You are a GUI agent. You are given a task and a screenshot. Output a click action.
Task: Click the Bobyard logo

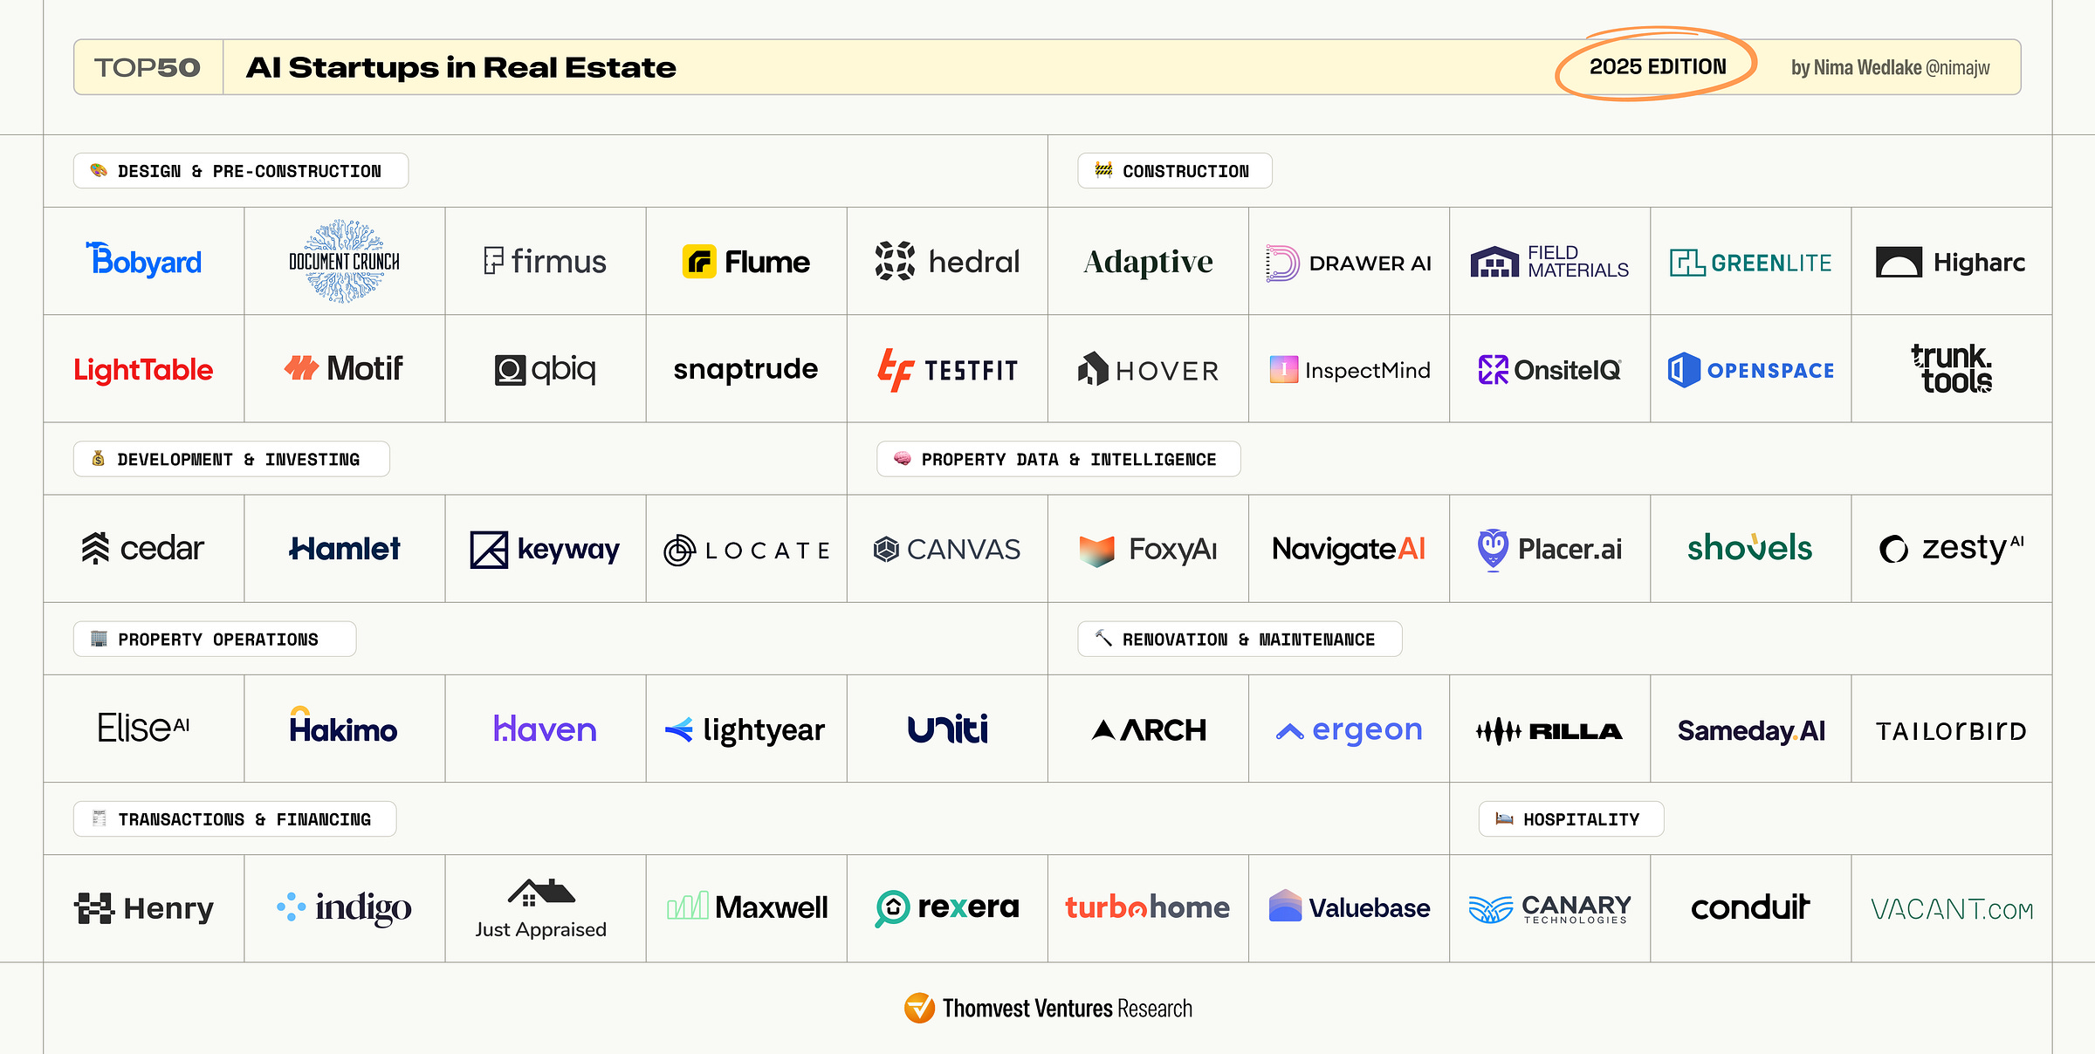point(143,260)
